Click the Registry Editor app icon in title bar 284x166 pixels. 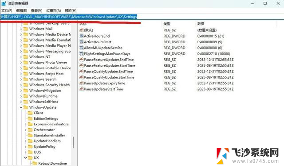[4, 3]
